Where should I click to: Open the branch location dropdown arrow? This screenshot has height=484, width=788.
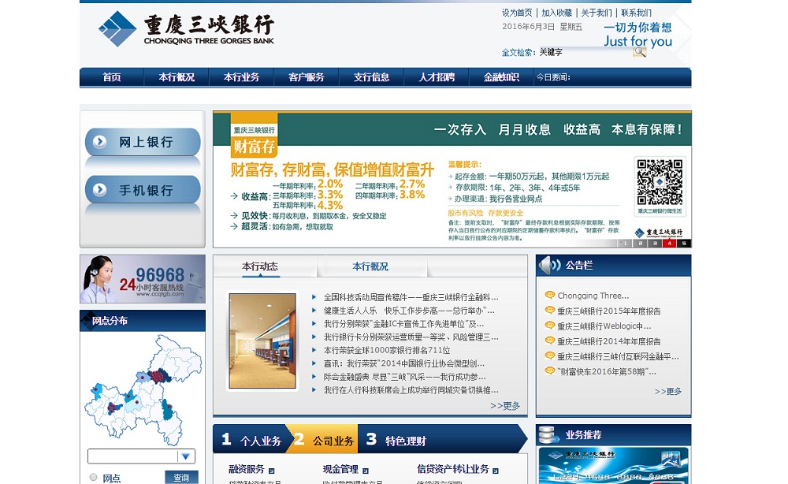point(185,456)
